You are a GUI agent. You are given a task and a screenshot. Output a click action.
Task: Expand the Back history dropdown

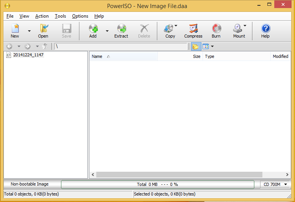19,46
